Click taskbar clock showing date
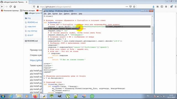Viewport: 177px width, 99px height. pos(171,96)
